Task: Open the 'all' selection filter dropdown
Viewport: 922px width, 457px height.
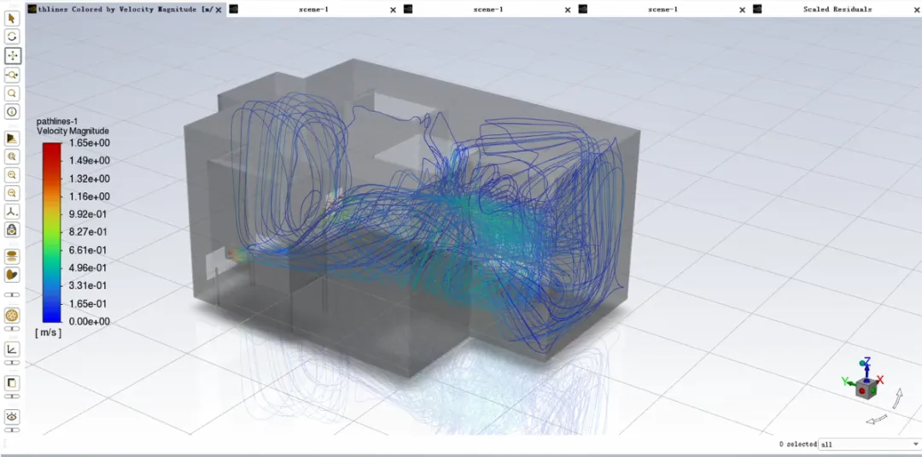Action: point(867,444)
